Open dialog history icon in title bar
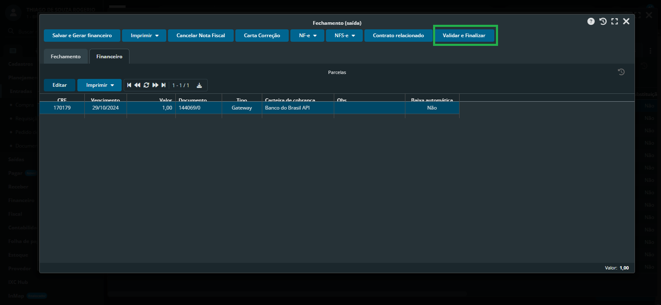The height and width of the screenshot is (305, 661). 603,21
